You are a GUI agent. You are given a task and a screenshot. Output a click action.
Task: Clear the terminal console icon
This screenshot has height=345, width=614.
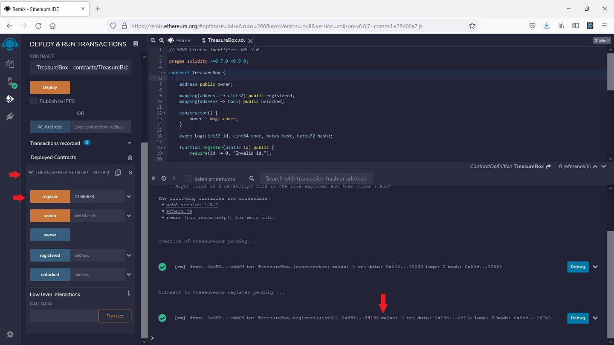click(164, 178)
